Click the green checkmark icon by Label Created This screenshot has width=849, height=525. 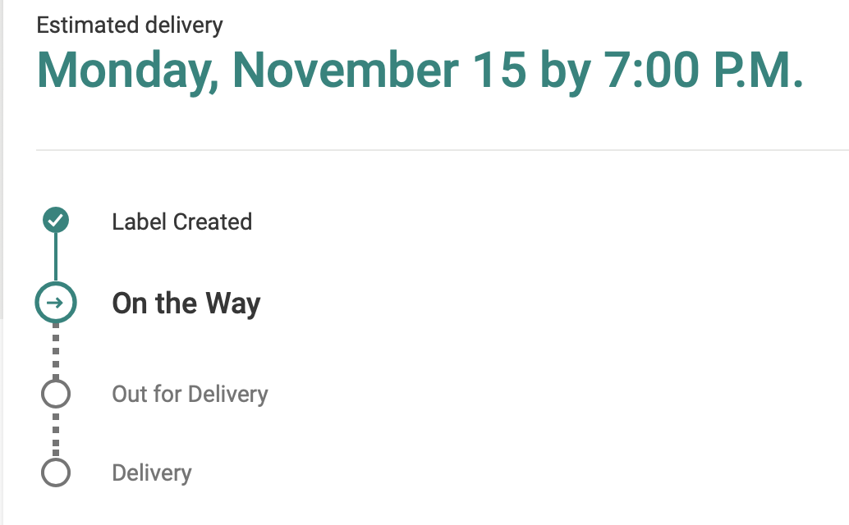click(55, 220)
